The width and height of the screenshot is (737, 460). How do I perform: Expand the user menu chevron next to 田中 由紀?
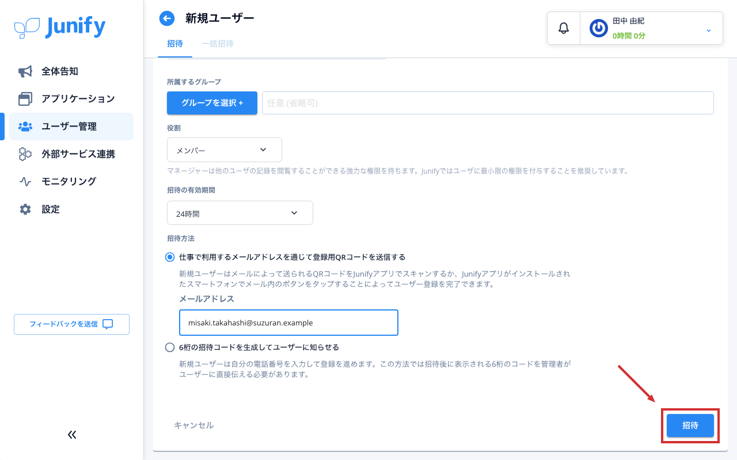[x=708, y=30]
